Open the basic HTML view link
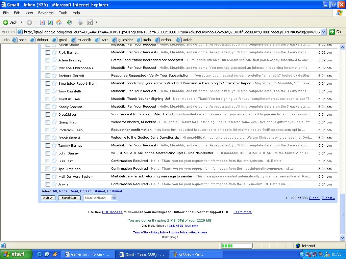The image size is (346, 259). click(176, 226)
